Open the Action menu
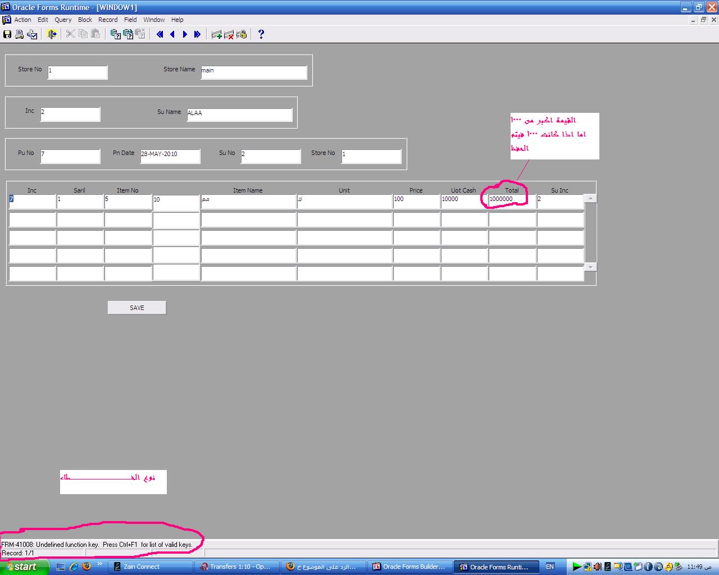This screenshot has width=719, height=575. coord(22,20)
